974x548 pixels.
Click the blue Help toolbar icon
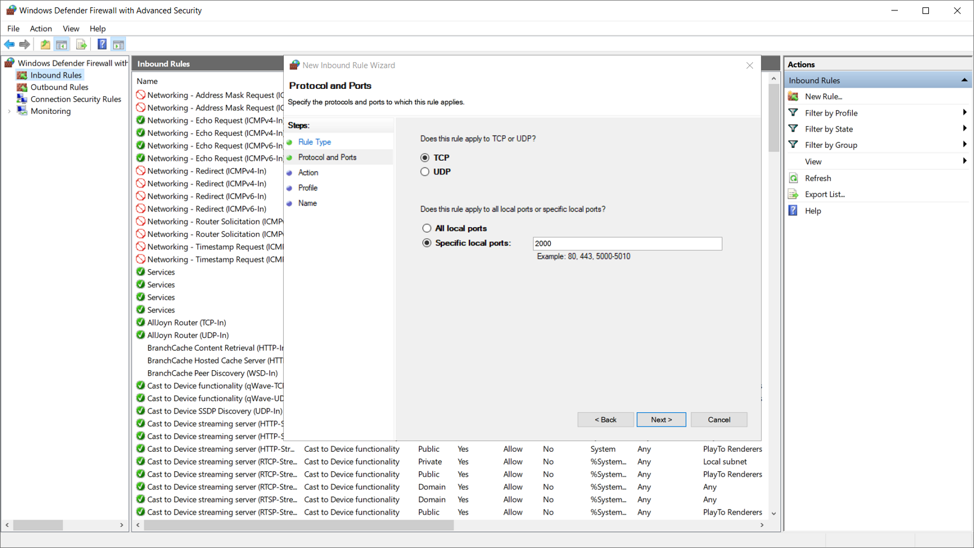coord(102,44)
